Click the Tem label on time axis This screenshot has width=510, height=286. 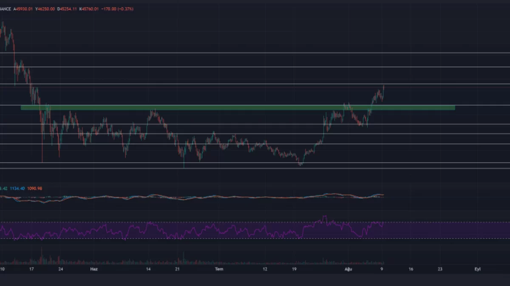[x=219, y=269]
